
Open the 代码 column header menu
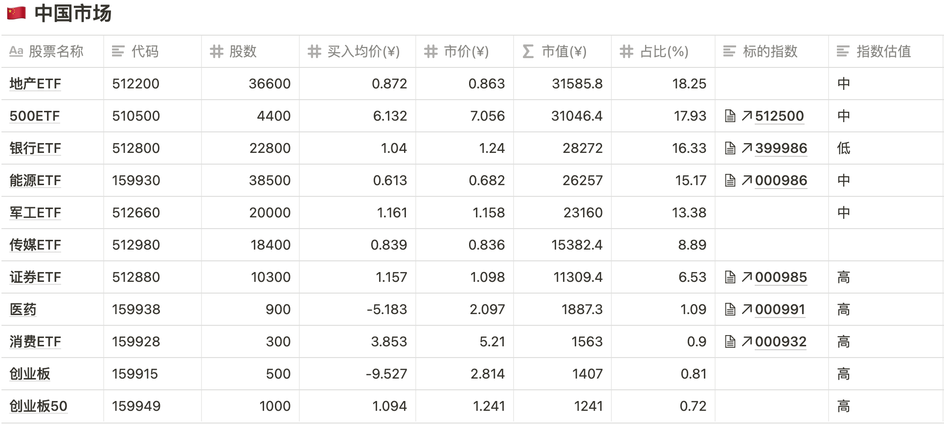click(x=144, y=51)
